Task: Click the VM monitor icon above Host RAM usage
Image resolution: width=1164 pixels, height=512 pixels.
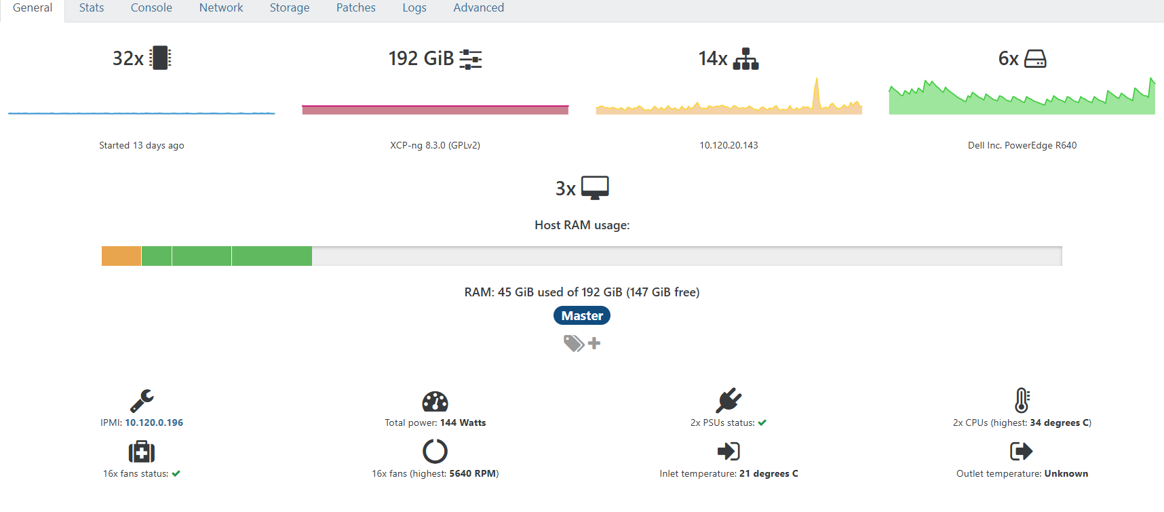Action: point(595,187)
